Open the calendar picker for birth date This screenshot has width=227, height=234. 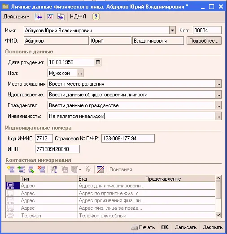point(98,62)
